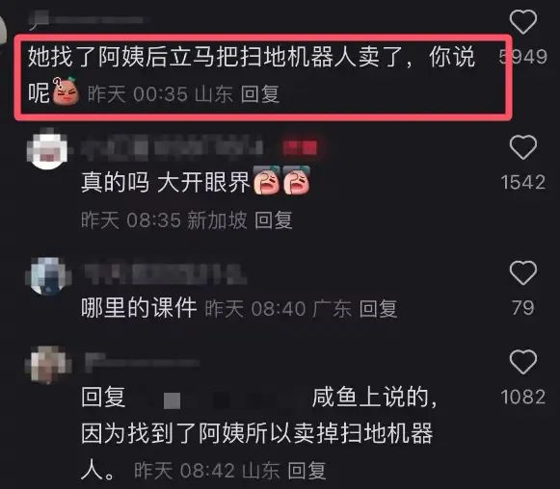Open avatar of 真的吗 大开眼界 commenter
Image resolution: width=560 pixels, height=489 pixels.
47,148
